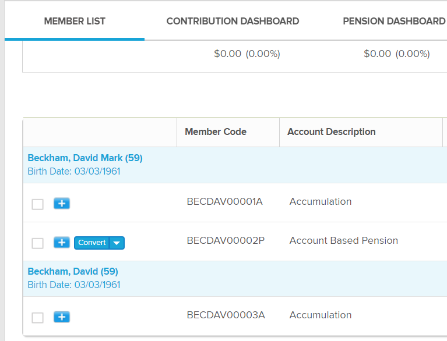The width and height of the screenshot is (447, 341).
Task: Go to the Pension Dashboard tab
Action: pos(394,22)
